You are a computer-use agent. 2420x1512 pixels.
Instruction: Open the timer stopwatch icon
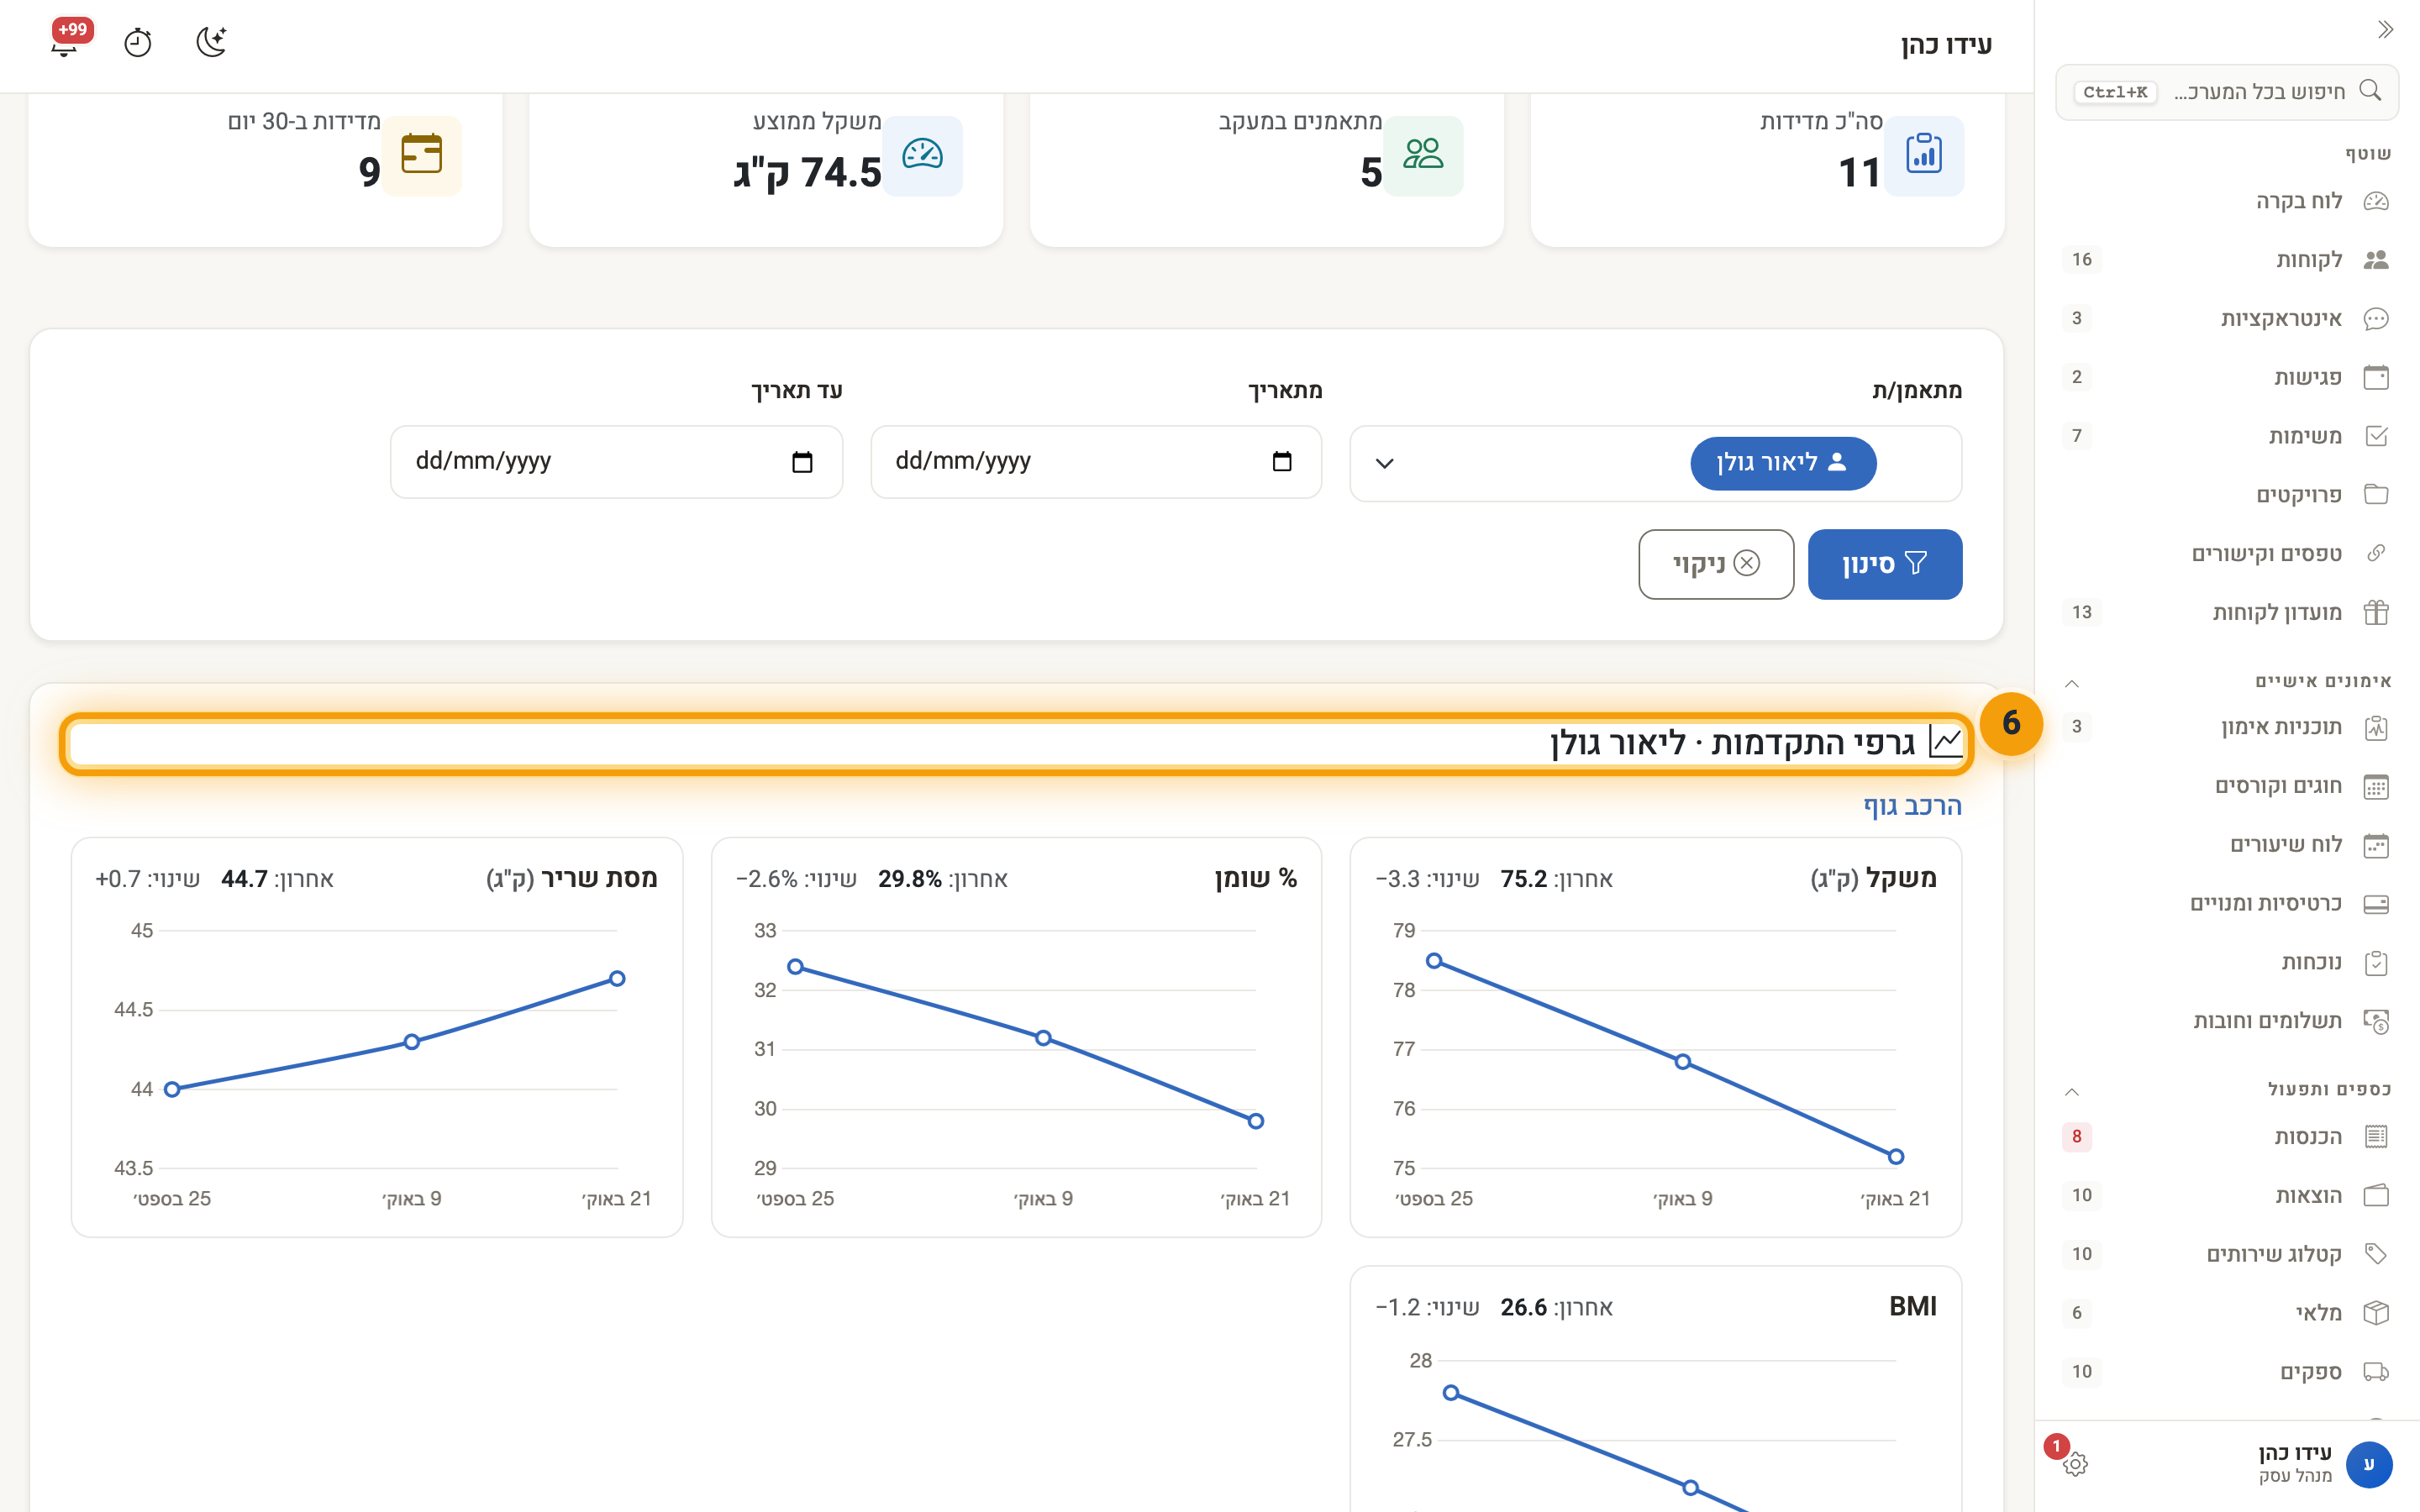[x=138, y=43]
